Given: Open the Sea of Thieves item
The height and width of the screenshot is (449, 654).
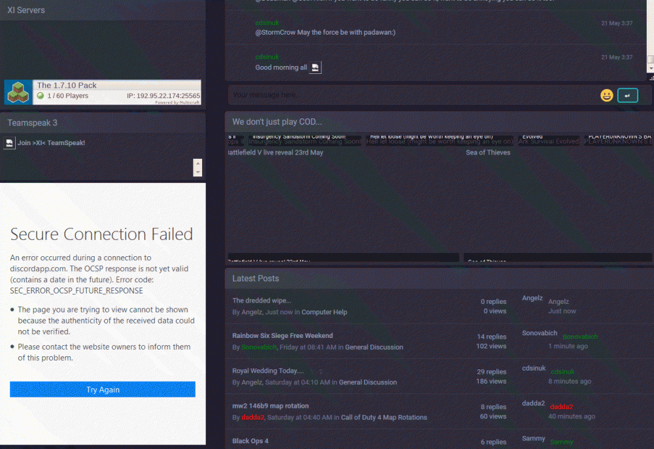Looking at the screenshot, I should point(488,152).
